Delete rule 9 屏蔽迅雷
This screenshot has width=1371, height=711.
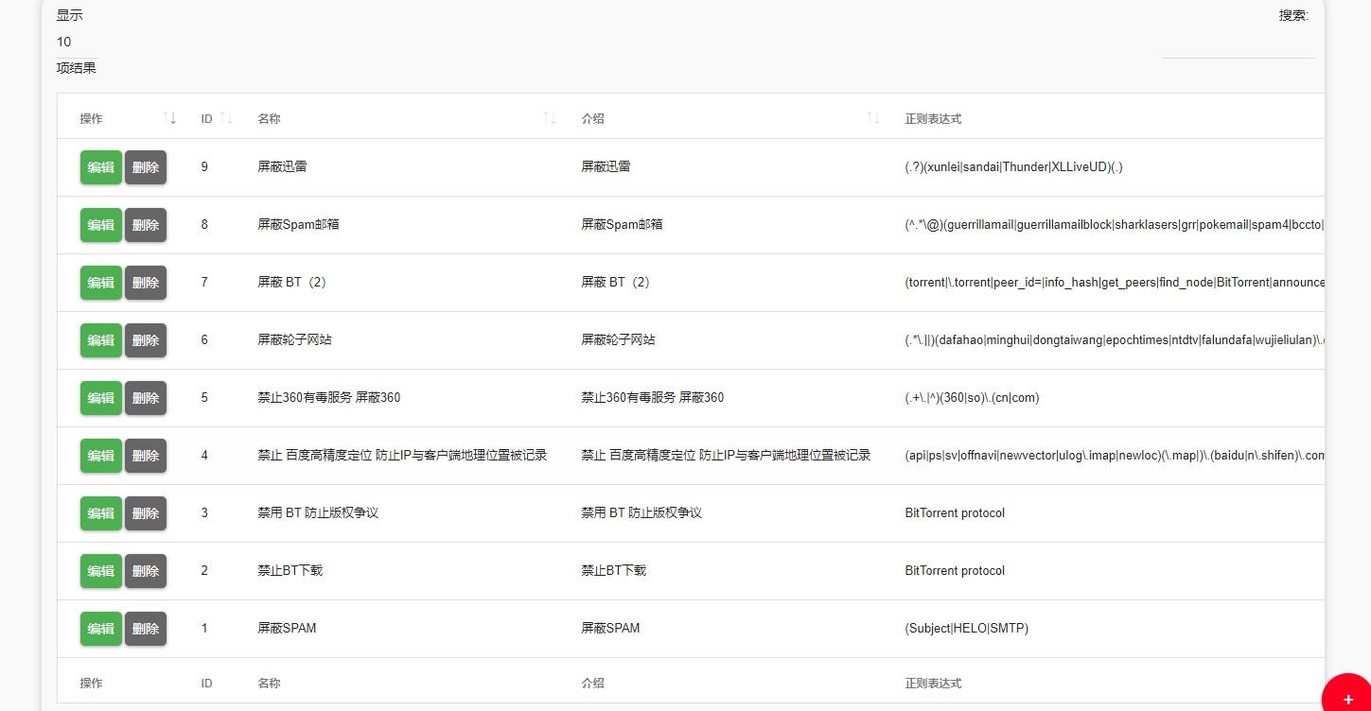tap(146, 167)
